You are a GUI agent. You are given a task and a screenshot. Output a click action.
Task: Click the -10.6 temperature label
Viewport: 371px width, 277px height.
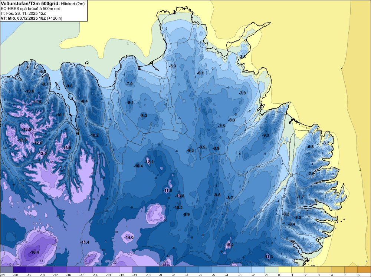pos(30,91)
